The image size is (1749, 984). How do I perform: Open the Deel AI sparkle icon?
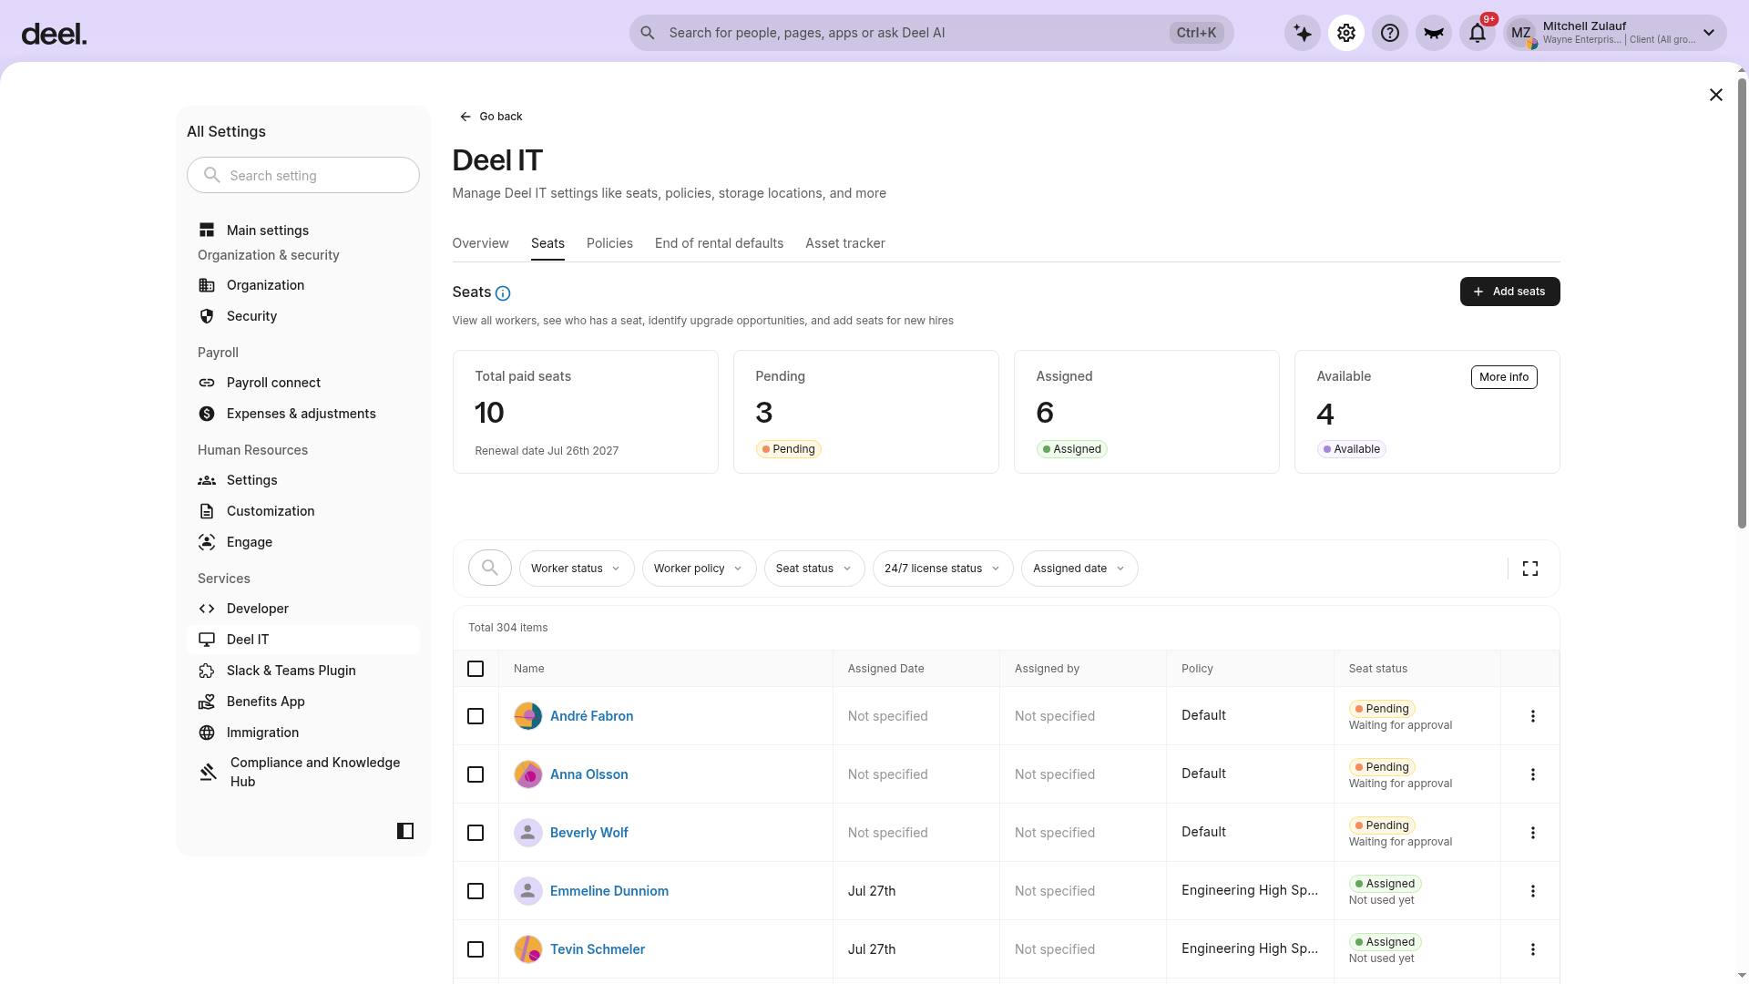click(x=1303, y=34)
